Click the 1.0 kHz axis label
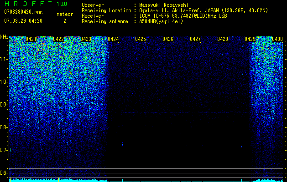The image size is (287, 182). click(x=4, y=82)
